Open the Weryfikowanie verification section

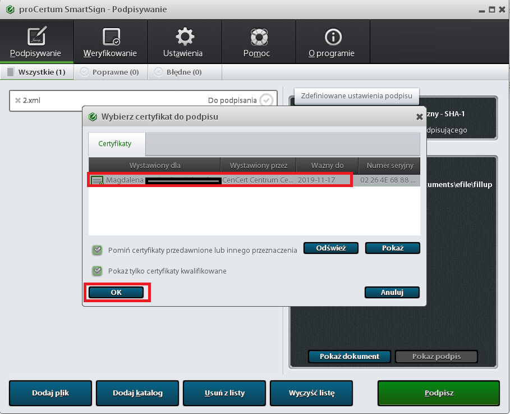tap(111, 42)
